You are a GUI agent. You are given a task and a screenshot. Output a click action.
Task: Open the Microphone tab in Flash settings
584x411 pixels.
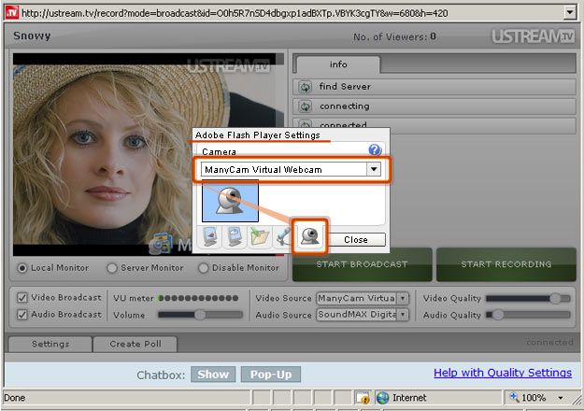pos(283,237)
